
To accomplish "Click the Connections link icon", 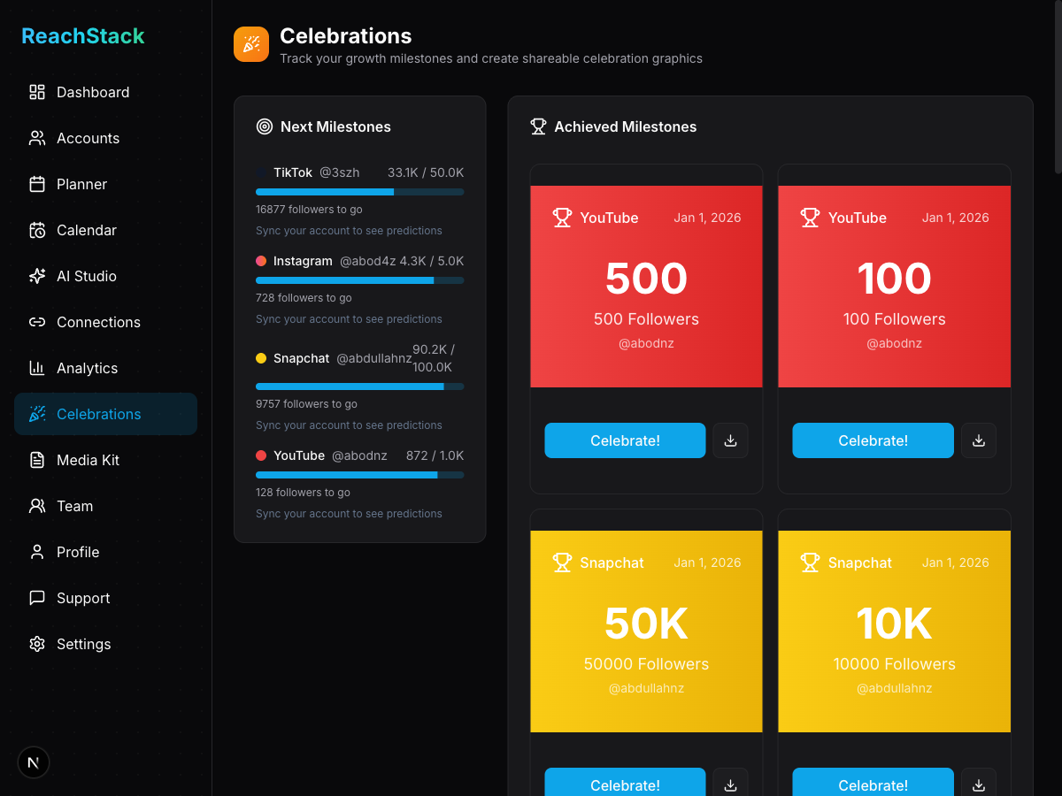I will (36, 322).
